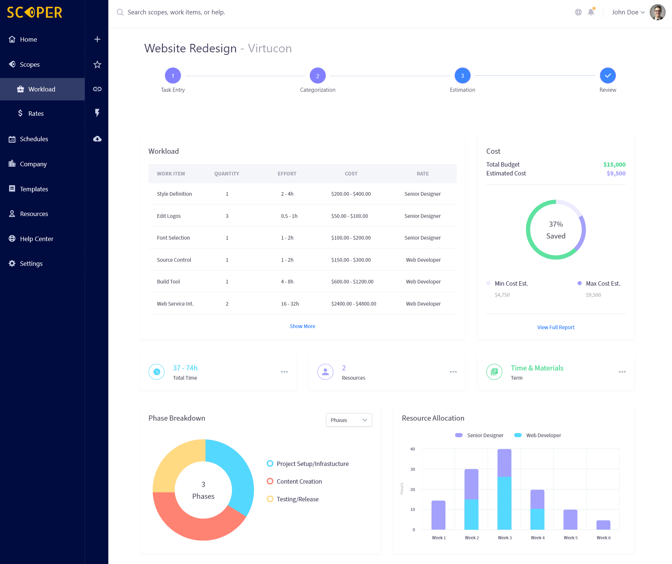Viewport: 672px width, 564px height.
Task: Toggle Web Developer legend in Resource Allocation
Action: (538, 435)
